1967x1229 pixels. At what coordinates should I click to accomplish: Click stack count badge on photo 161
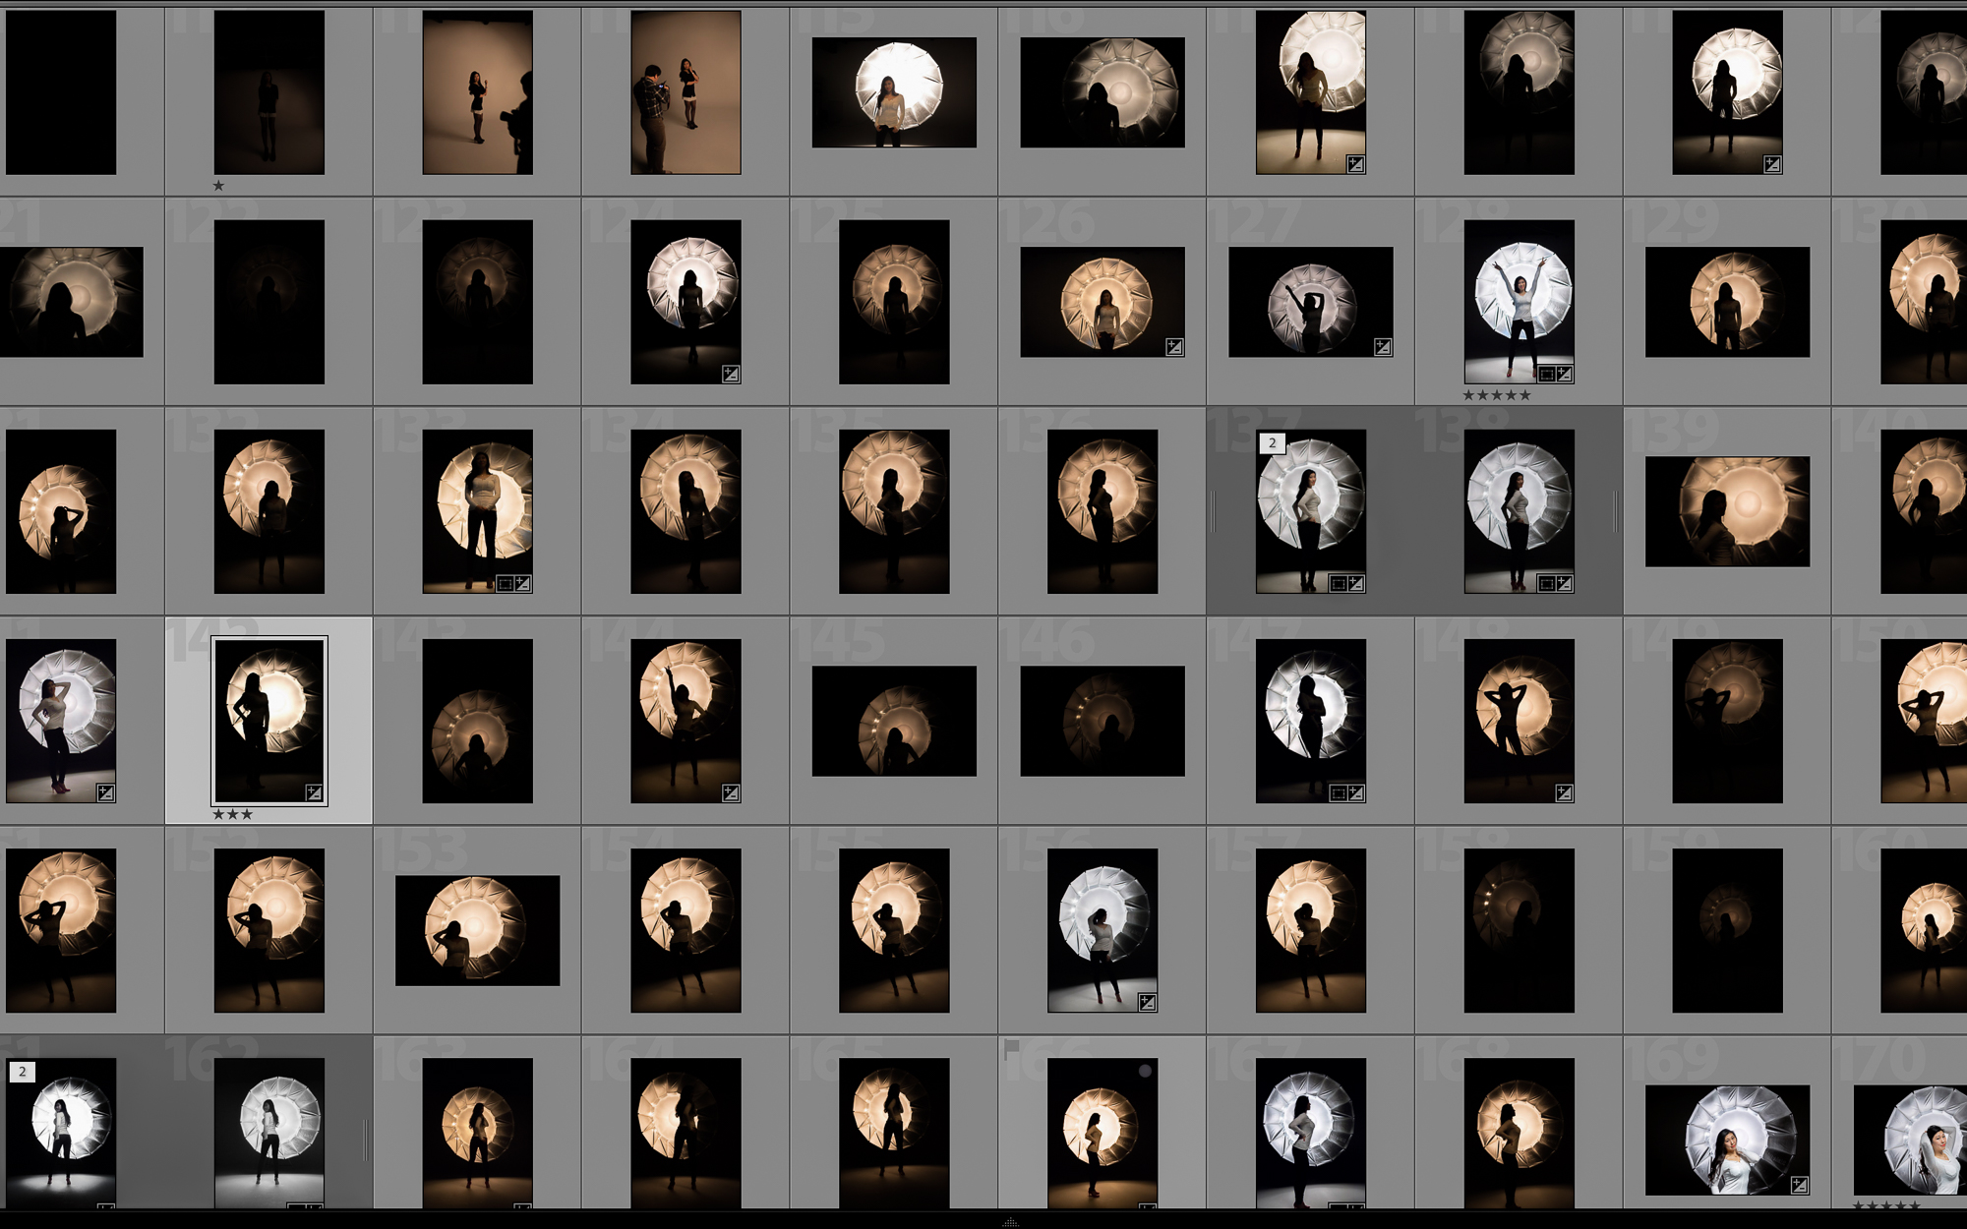(x=22, y=1072)
